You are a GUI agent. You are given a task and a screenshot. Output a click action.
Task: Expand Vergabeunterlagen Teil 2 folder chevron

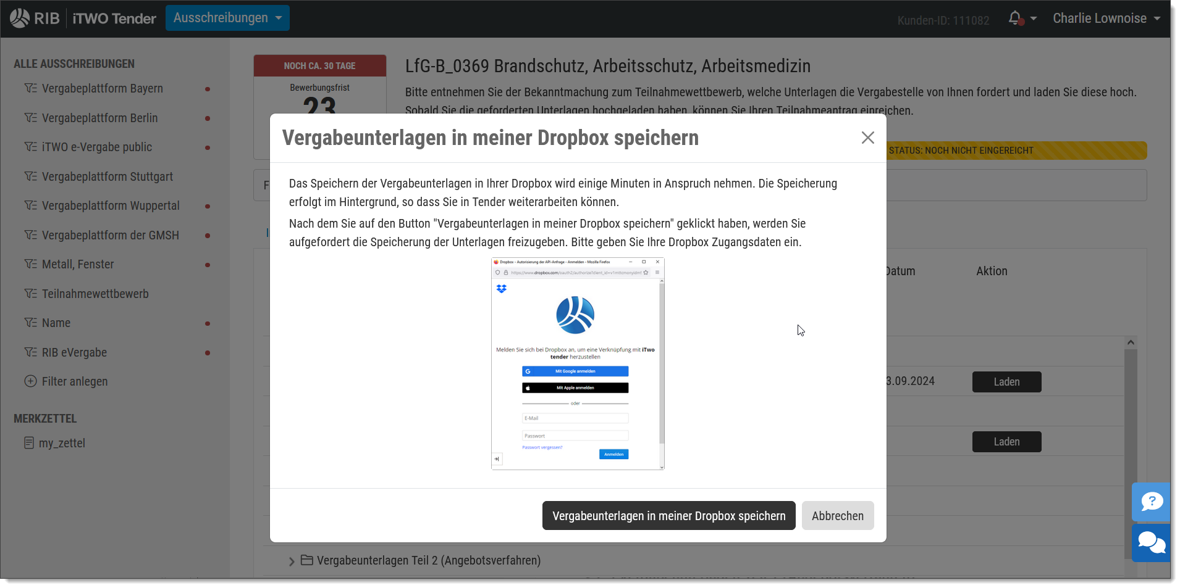pyautogui.click(x=292, y=561)
